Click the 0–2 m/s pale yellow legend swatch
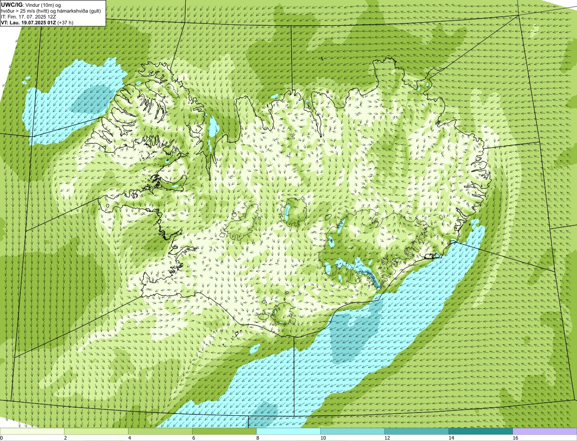Screen dimensions: 577x441 click(32, 432)
